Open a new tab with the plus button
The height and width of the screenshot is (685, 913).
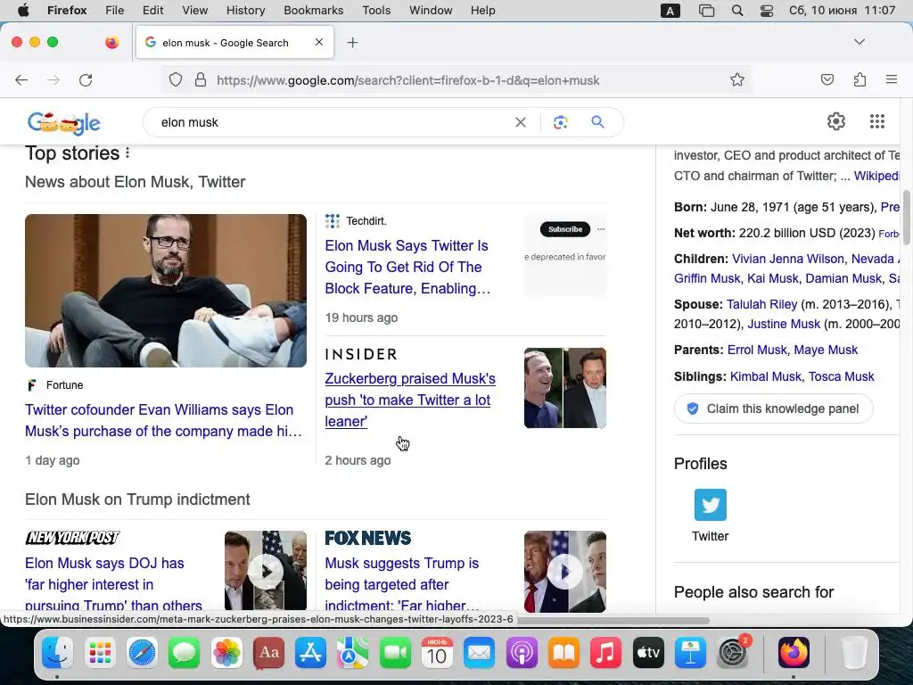352,43
